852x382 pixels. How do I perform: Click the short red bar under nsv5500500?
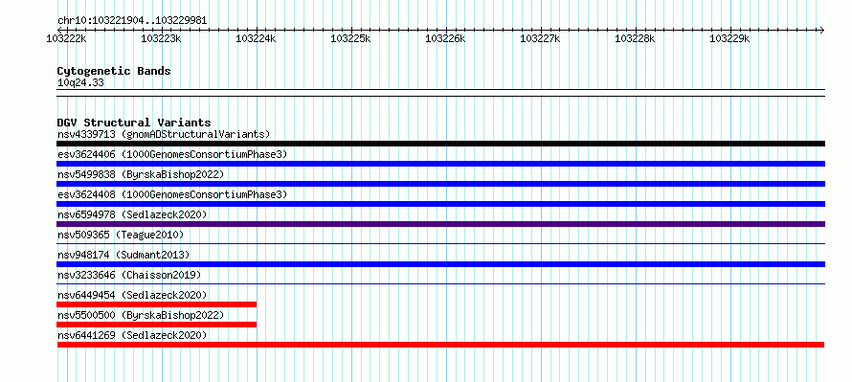[156, 325]
